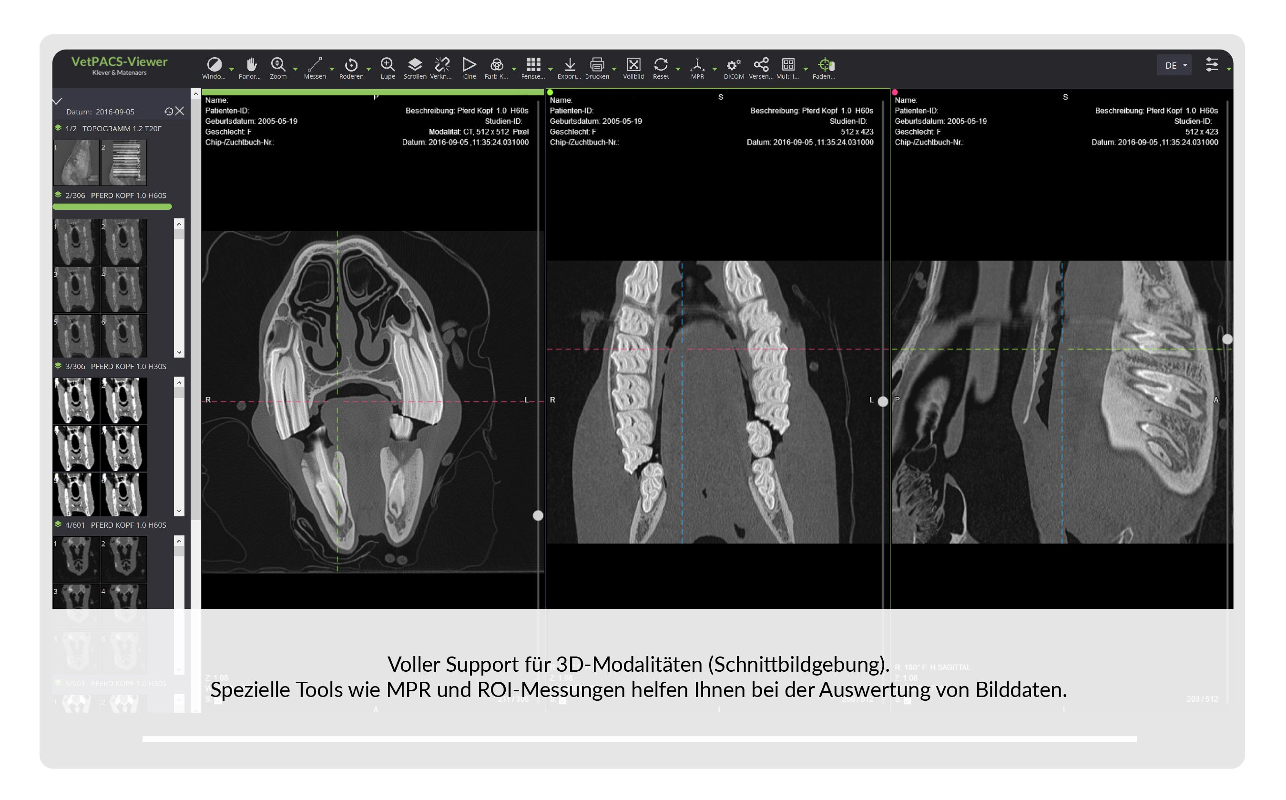Close the 2016-09-05 study with the X

(180, 112)
